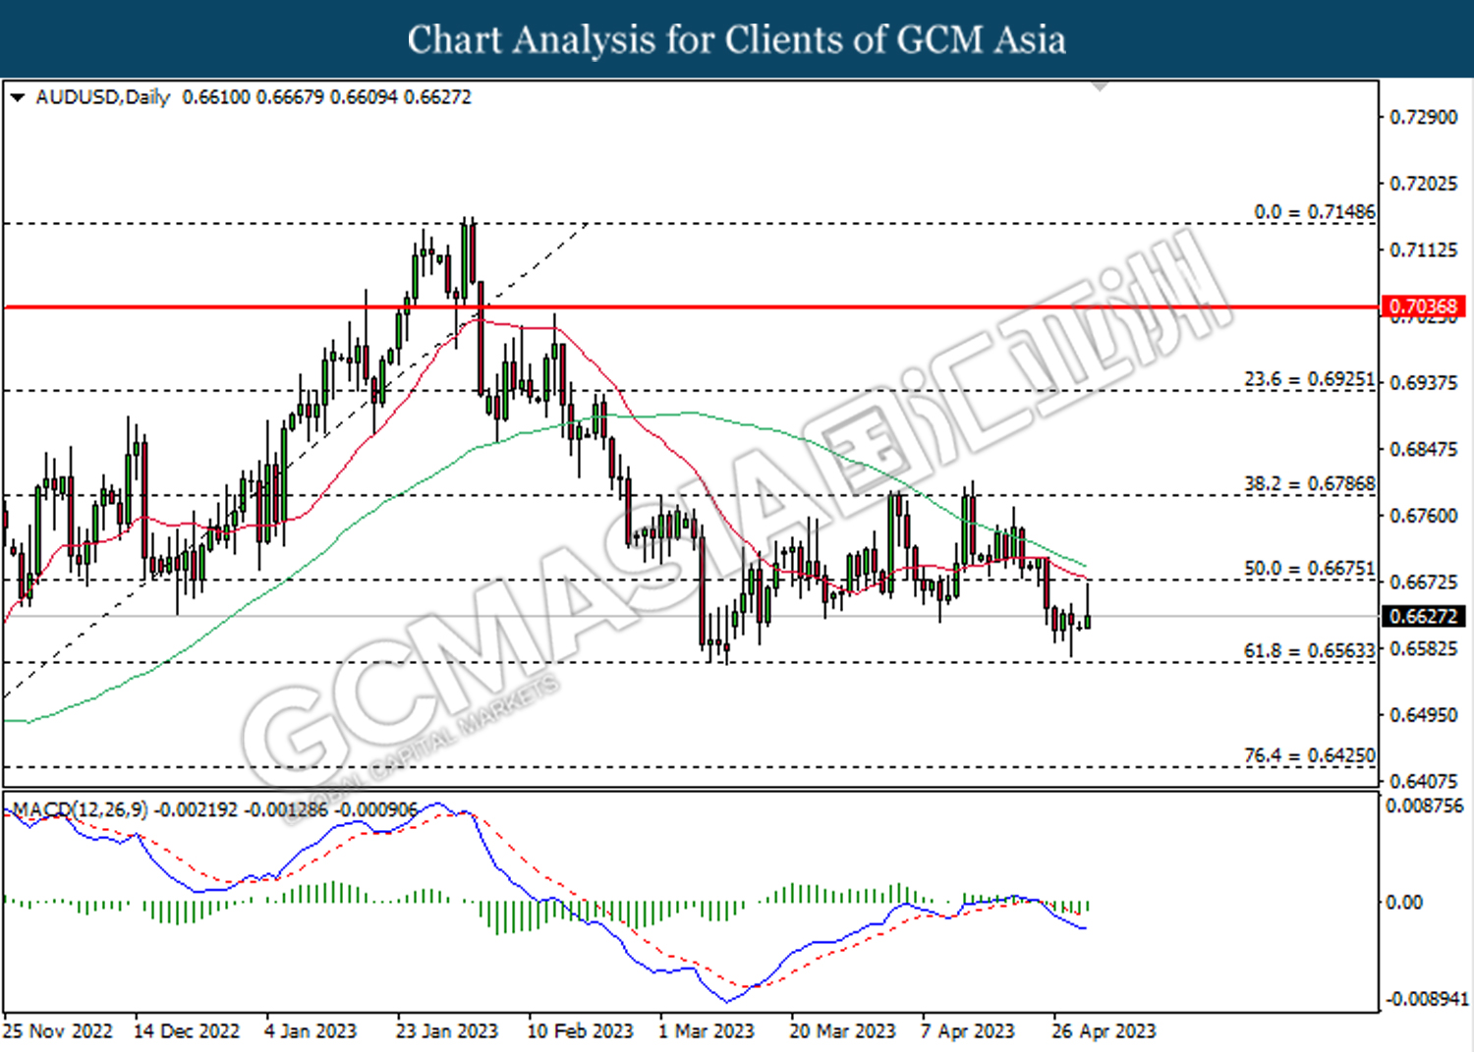Click the 23 Jan 2023 date label

[447, 1030]
